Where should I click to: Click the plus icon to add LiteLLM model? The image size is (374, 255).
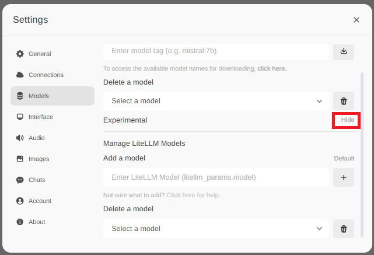(x=343, y=177)
